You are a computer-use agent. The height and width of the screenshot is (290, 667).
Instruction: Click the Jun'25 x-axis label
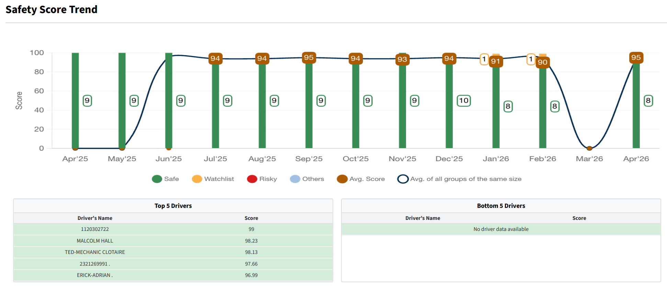[x=169, y=159]
